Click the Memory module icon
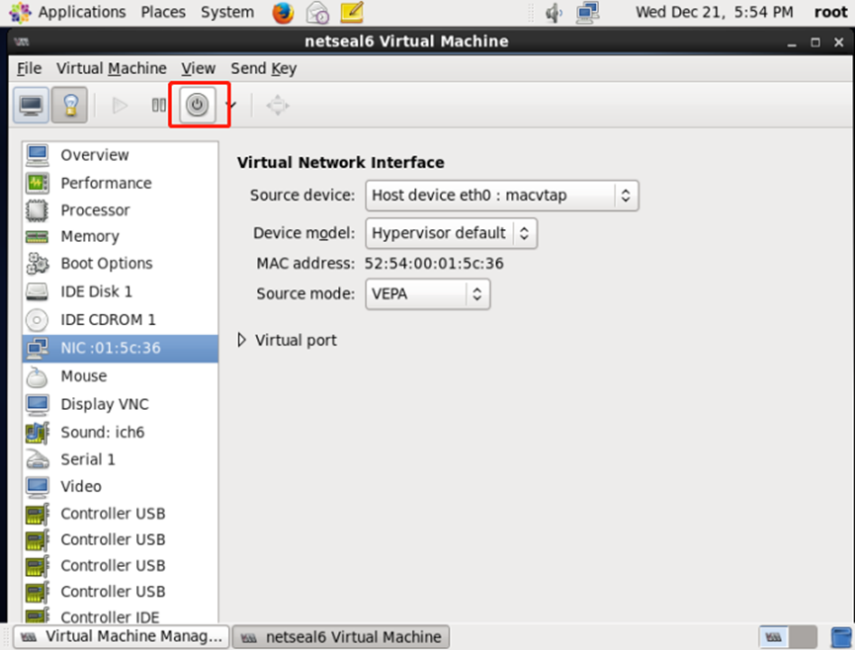The image size is (855, 650). coord(38,236)
